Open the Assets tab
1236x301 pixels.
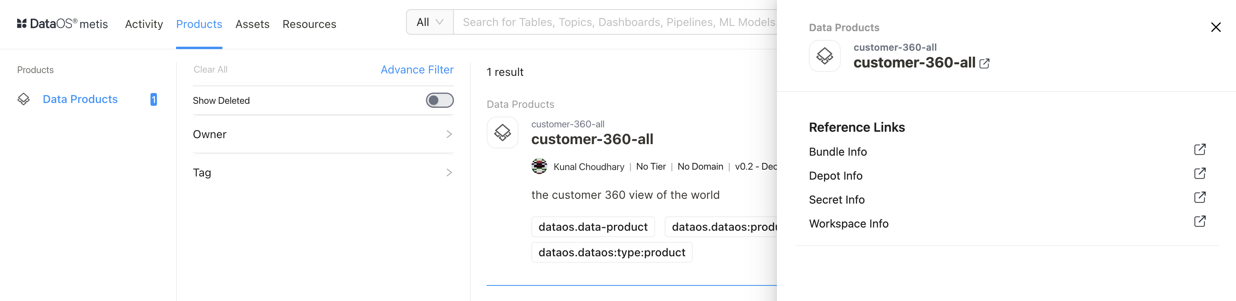tap(252, 24)
